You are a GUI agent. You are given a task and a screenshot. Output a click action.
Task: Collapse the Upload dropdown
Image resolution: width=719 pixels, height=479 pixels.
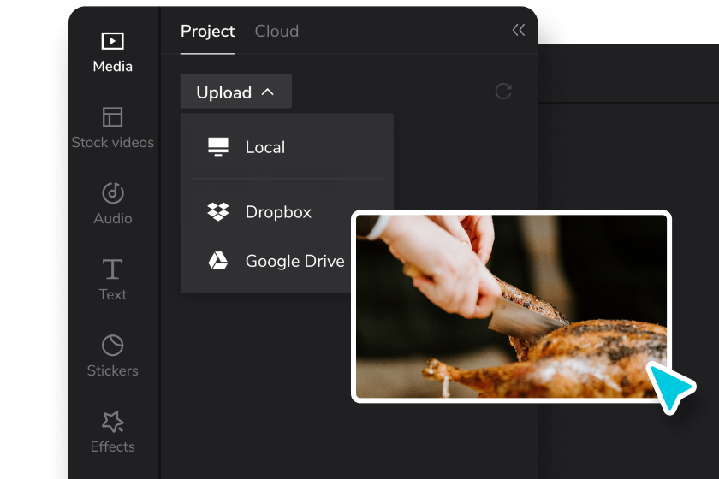[x=235, y=92]
